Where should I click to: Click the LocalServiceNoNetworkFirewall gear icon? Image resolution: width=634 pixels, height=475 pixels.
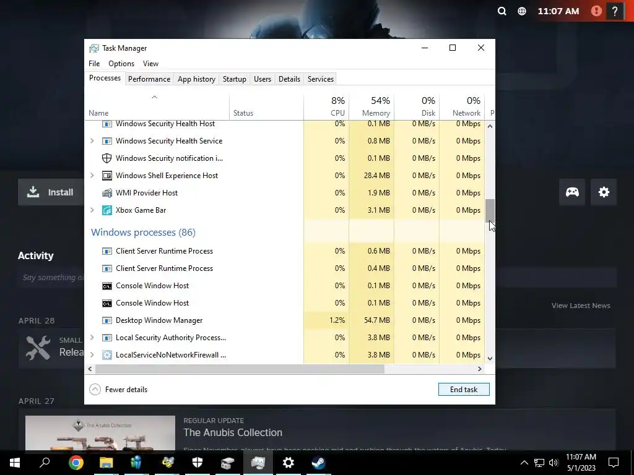(x=106, y=355)
